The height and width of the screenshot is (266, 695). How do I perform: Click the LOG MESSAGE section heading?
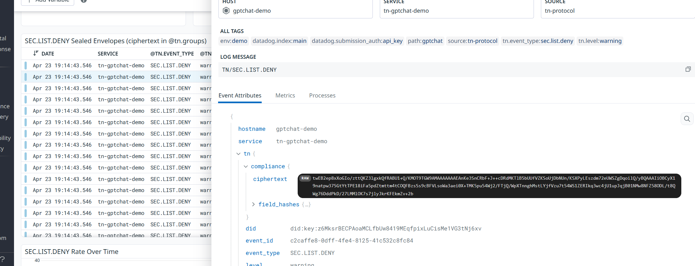click(238, 57)
